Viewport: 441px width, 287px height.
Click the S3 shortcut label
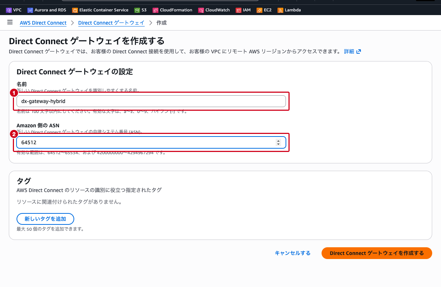[144, 10]
